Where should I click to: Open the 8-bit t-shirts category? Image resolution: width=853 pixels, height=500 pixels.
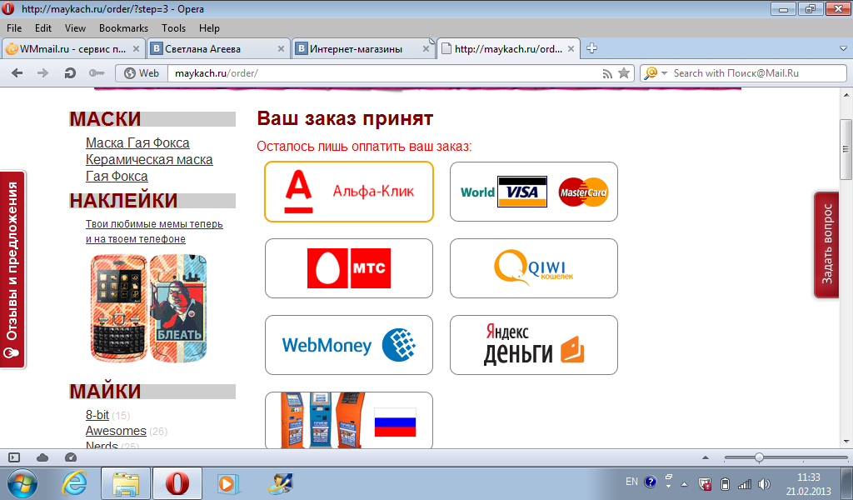[x=97, y=414]
